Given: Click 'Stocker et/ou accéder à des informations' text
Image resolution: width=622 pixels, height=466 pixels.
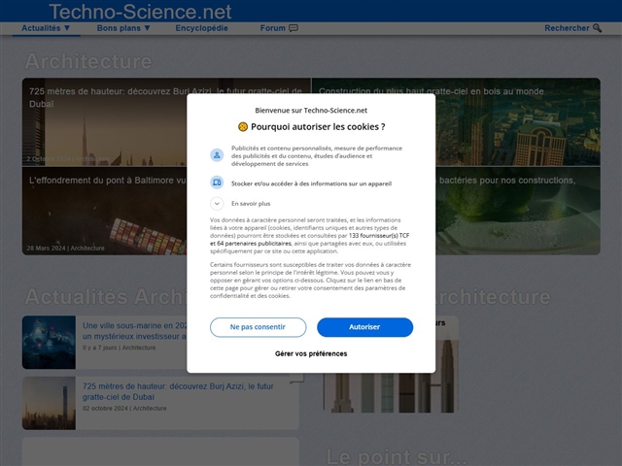Looking at the screenshot, I should 311,183.
